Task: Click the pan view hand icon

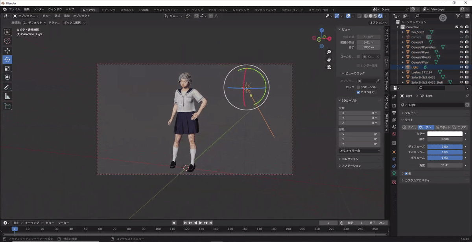Action: click(329, 60)
